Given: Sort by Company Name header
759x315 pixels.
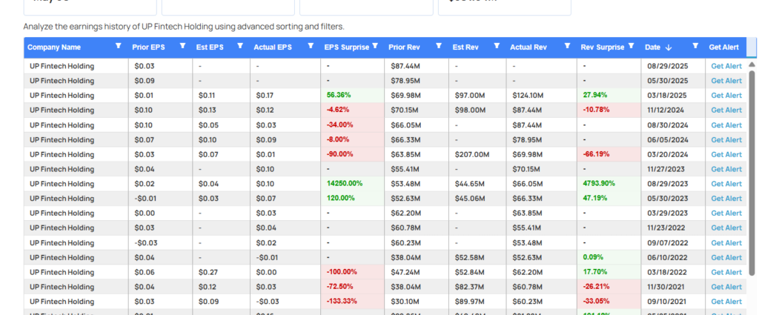Looking at the screenshot, I should pos(54,47).
